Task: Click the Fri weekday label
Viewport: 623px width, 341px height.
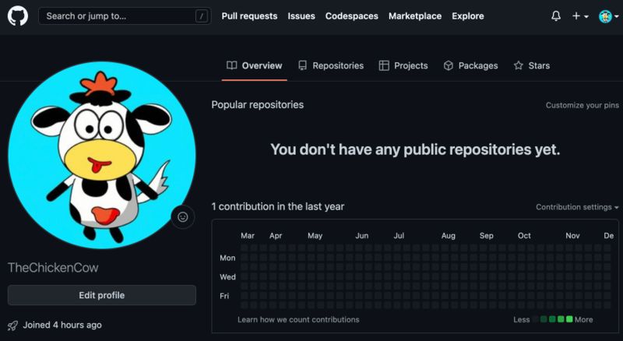Action: (x=224, y=296)
